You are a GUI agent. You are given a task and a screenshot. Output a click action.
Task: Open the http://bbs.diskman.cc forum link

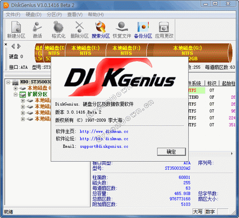104,139
